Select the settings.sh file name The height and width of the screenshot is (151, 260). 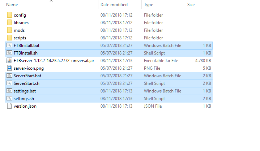point(24,99)
